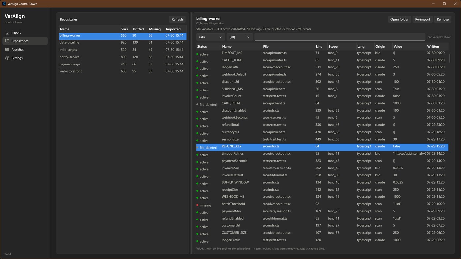The width and height of the screenshot is (461, 259).
Task: Open the Analytics section
Action: 25,49
